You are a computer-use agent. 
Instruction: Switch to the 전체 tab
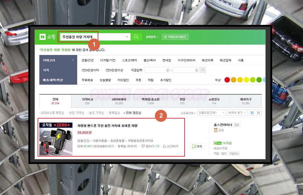55,101
